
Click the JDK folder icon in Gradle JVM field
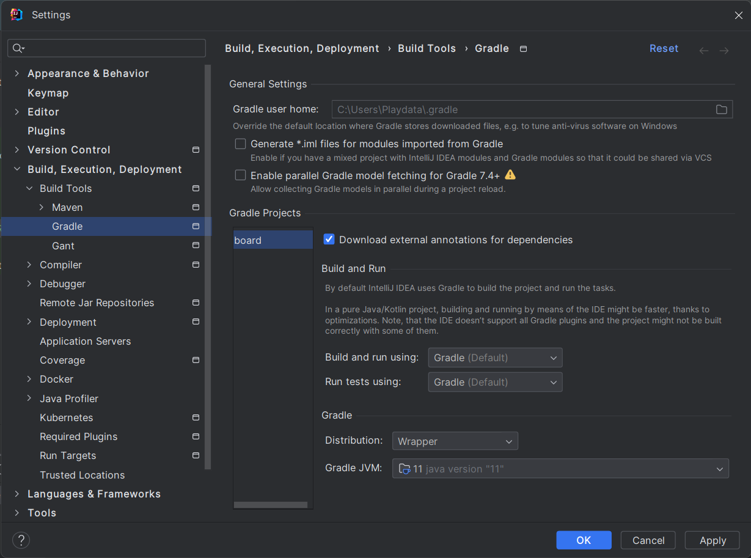point(404,469)
